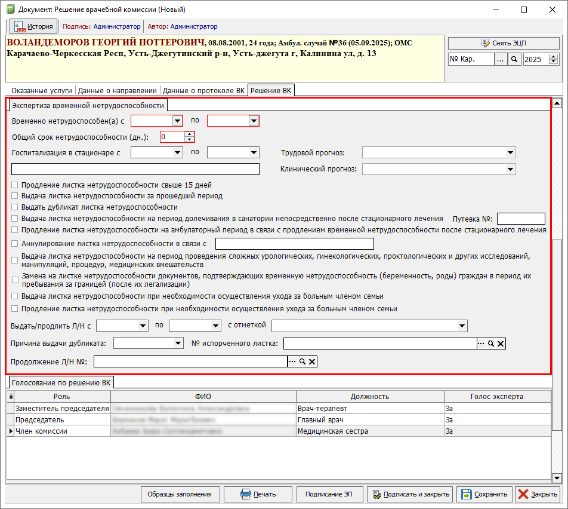Click the Подписание ЭП button
This screenshot has width=568, height=509.
(329, 494)
